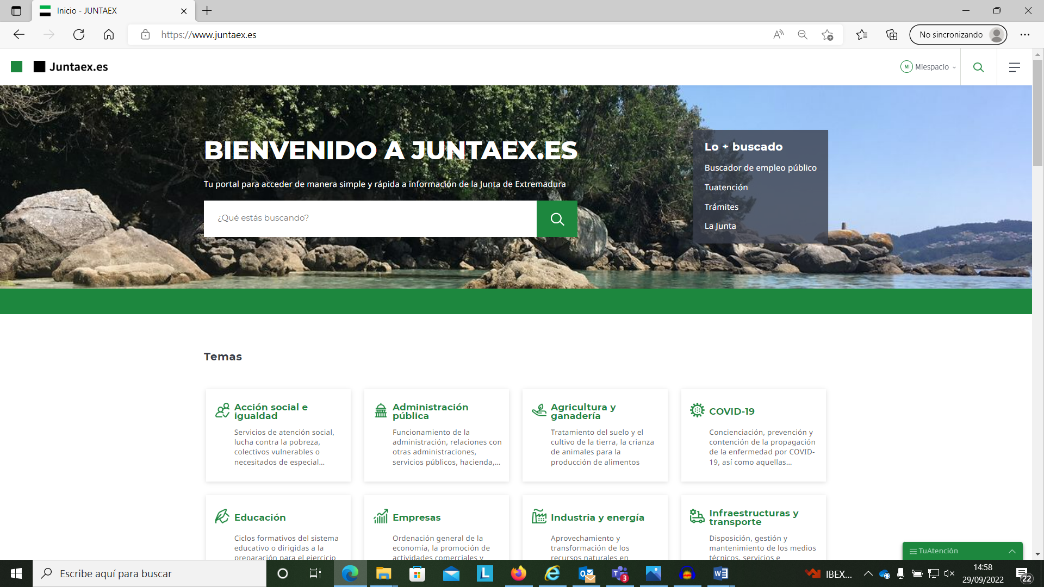Open the Edge settings and more menu
Viewport: 1044px width, 587px height.
coord(1025,35)
